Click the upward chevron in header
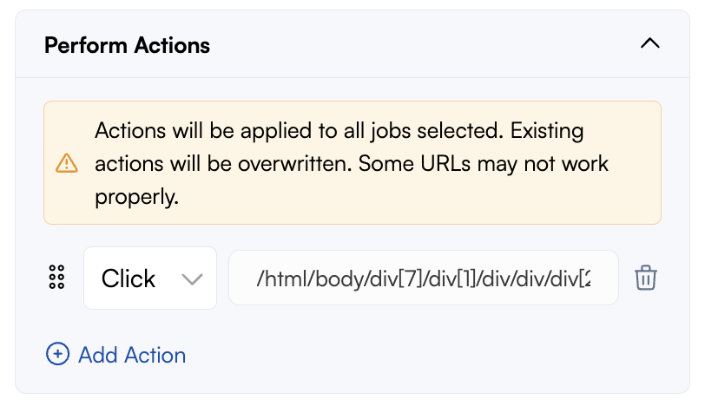This screenshot has height=406, width=705. 649,43
